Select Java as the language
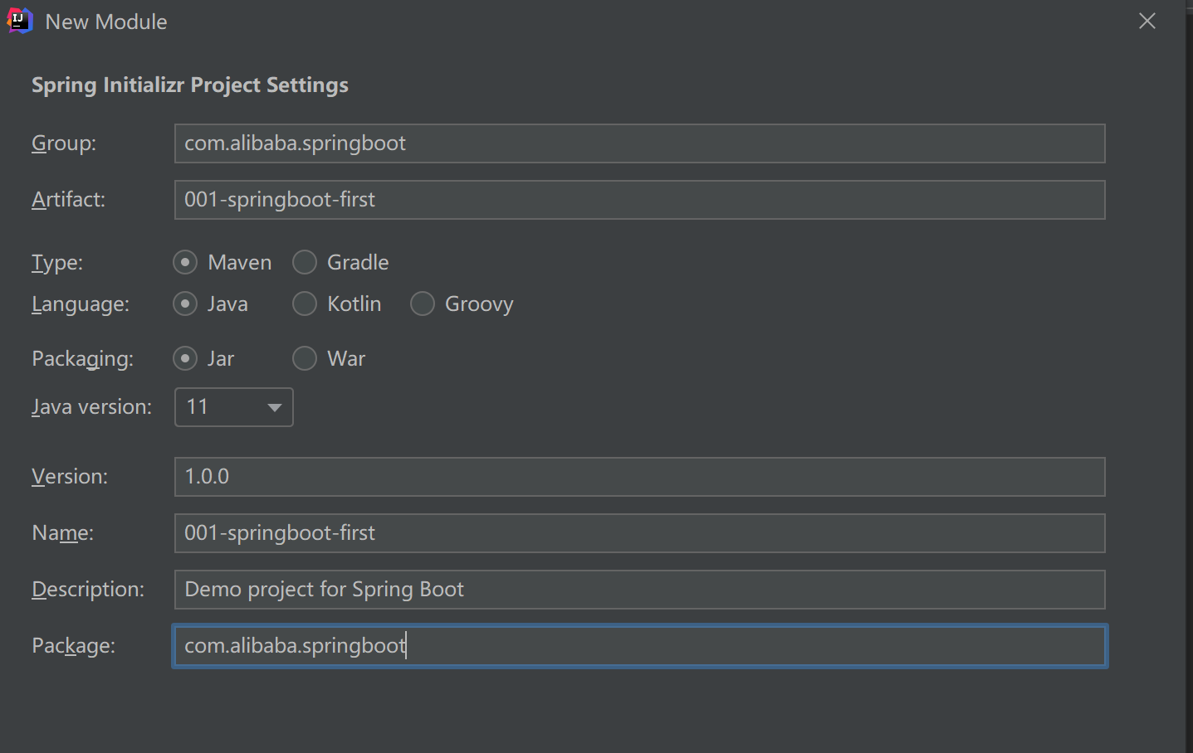Screen dimensions: 1193x753 click(x=185, y=304)
